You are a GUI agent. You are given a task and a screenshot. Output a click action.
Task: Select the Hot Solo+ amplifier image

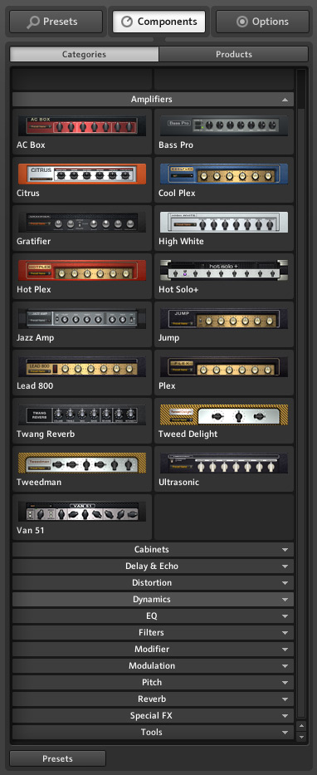(224, 270)
